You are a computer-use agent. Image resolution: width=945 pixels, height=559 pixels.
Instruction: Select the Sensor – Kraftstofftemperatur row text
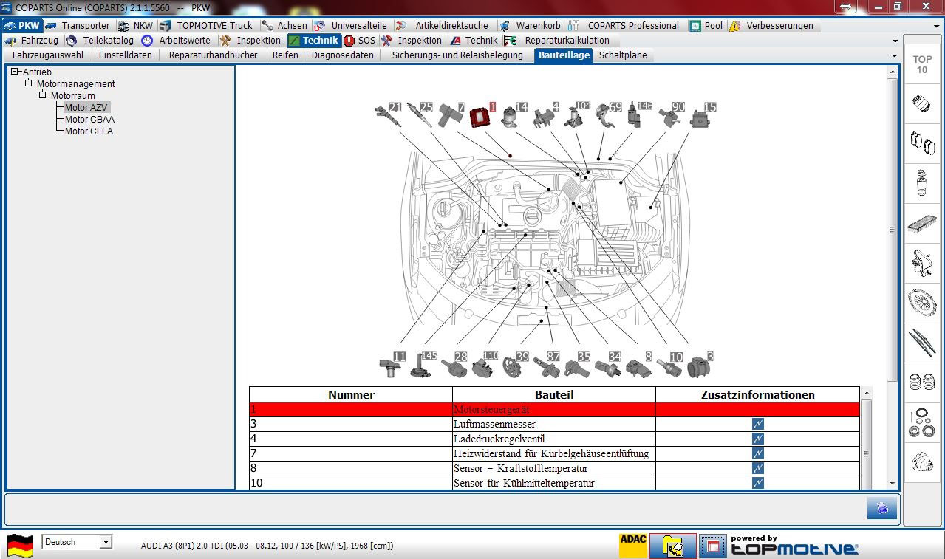click(x=520, y=468)
